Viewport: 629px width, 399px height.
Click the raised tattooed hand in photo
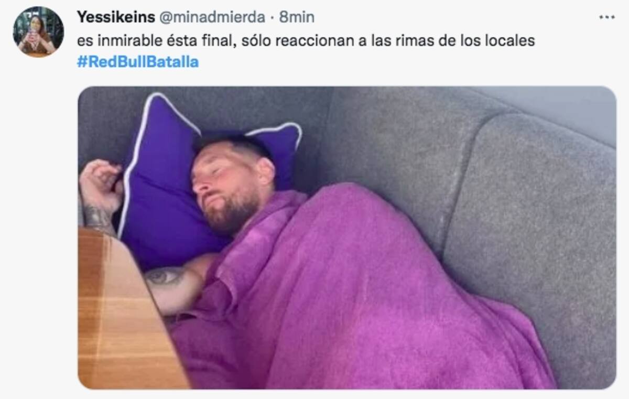(x=100, y=194)
